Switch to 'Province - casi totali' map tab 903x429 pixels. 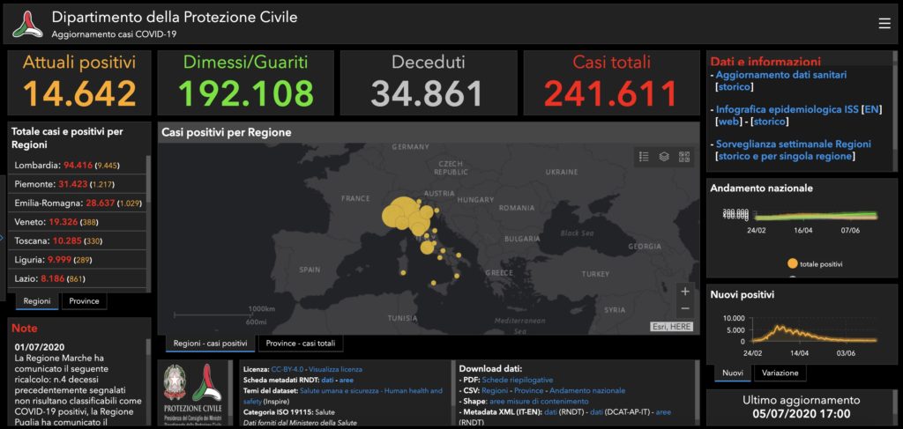[x=300, y=344]
